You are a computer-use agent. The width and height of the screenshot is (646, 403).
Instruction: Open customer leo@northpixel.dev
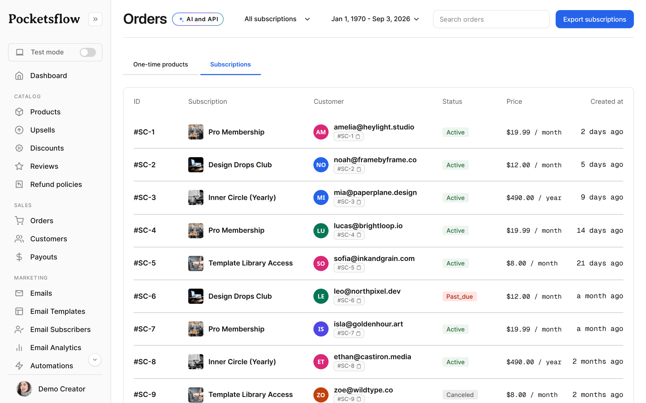(367, 291)
